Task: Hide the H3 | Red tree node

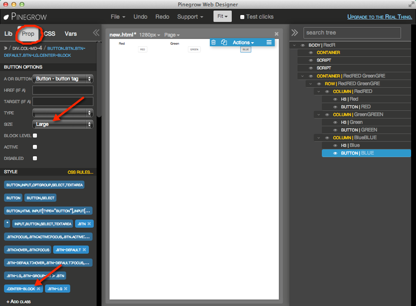Action: (335, 99)
